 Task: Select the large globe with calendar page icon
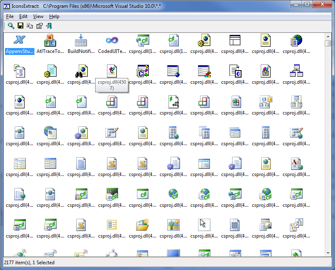(50, 132)
